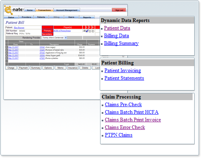Click the Sign out button

[x=119, y=10]
